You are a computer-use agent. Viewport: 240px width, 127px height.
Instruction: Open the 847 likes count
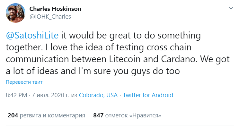coord(98,115)
